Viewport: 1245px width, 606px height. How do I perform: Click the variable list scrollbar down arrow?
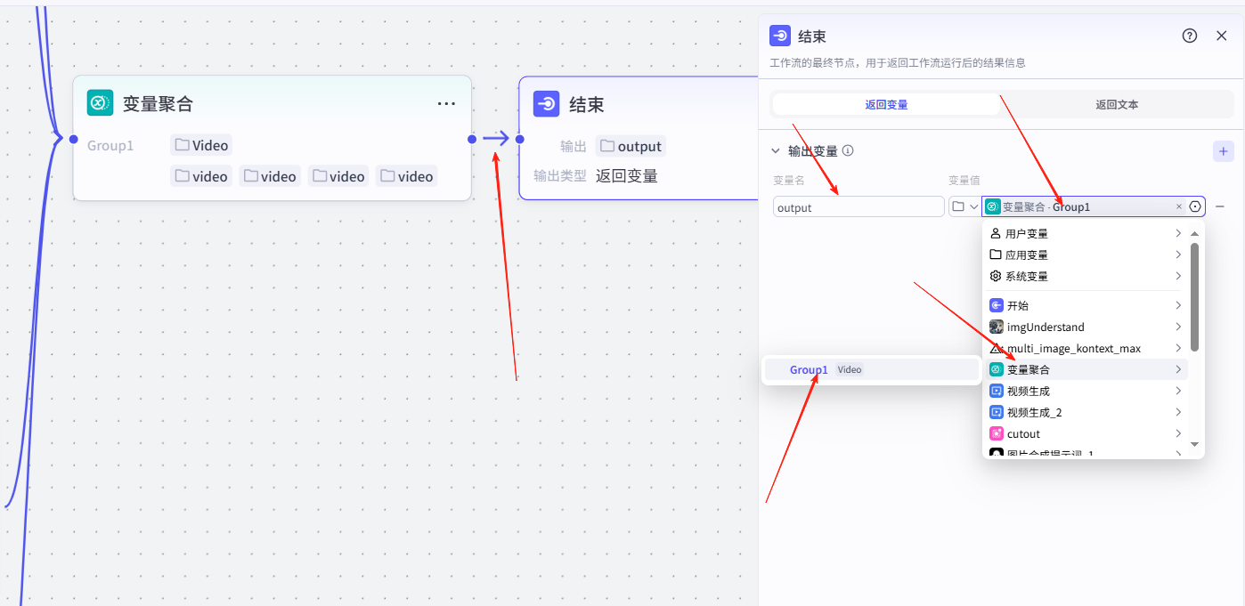pyautogui.click(x=1194, y=444)
